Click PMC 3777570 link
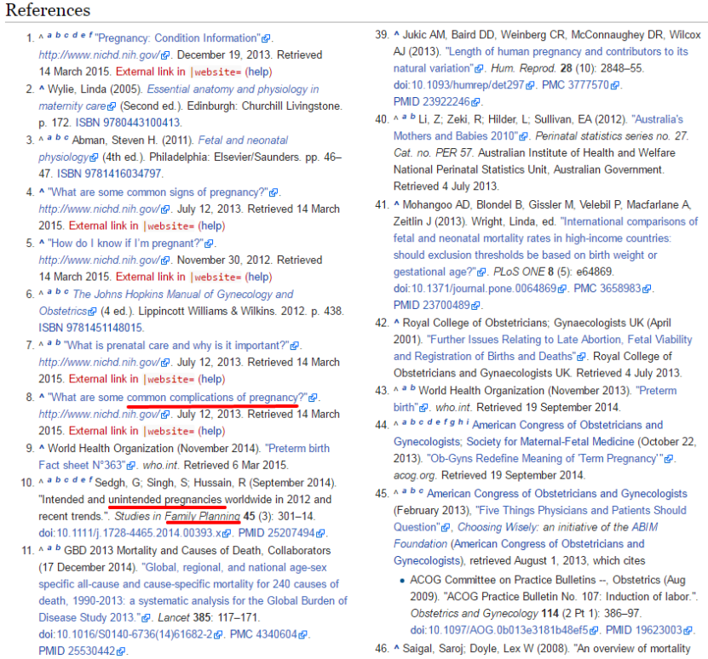This screenshot has height=659, width=708. 575,85
